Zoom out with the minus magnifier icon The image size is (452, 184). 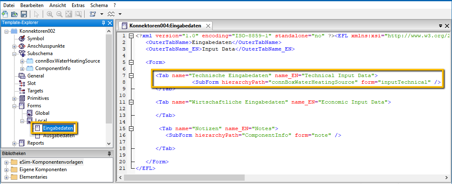(x=59, y=14)
